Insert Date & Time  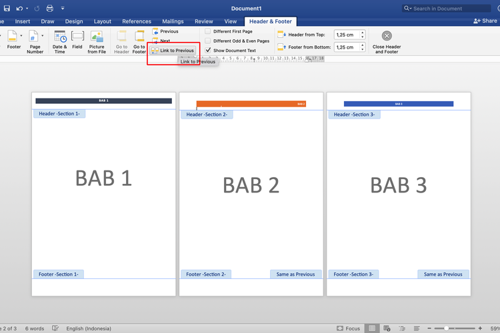[59, 42]
